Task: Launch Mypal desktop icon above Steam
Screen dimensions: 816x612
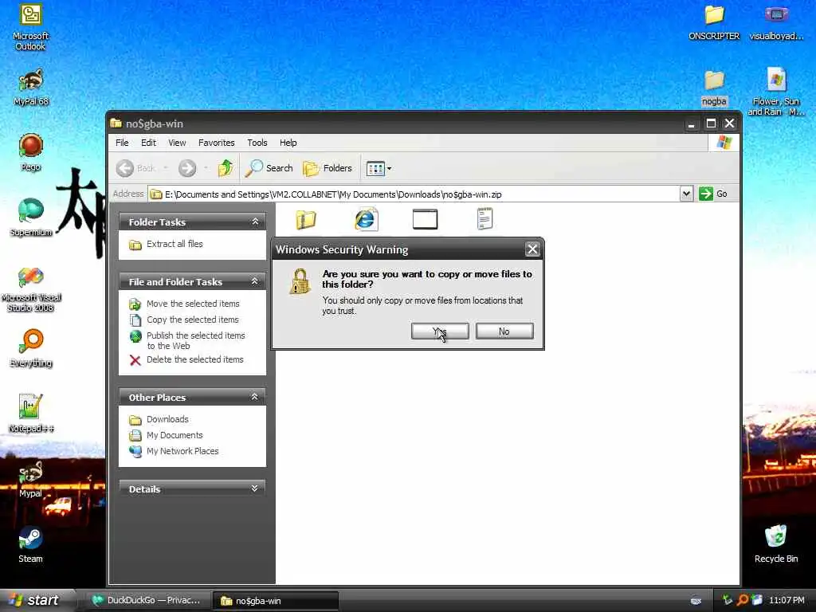Action: (31, 480)
